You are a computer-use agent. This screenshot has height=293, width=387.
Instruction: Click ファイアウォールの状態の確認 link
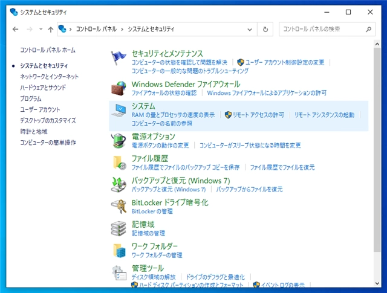click(x=164, y=93)
